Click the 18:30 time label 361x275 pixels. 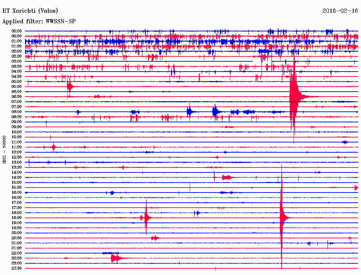click(x=17, y=218)
